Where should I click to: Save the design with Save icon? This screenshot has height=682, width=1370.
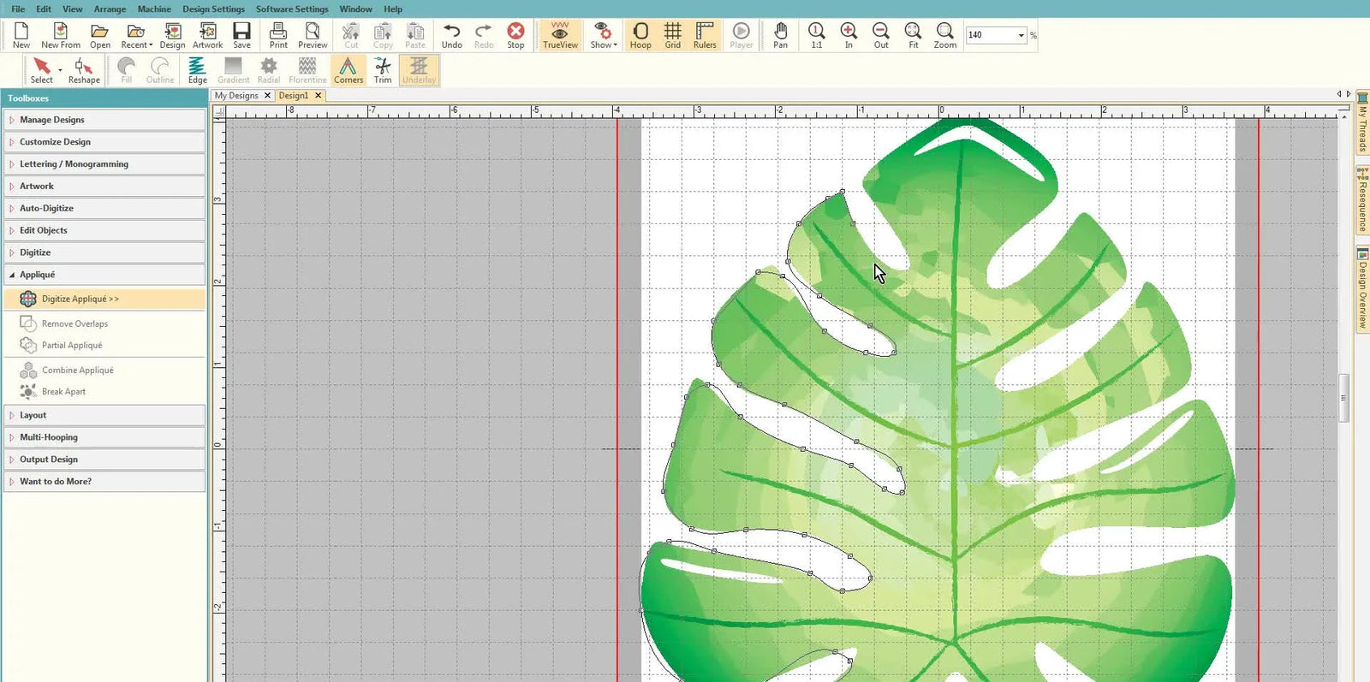(242, 35)
